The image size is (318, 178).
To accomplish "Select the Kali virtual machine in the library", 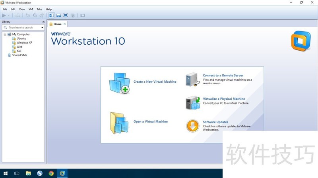I will pos(19,51).
